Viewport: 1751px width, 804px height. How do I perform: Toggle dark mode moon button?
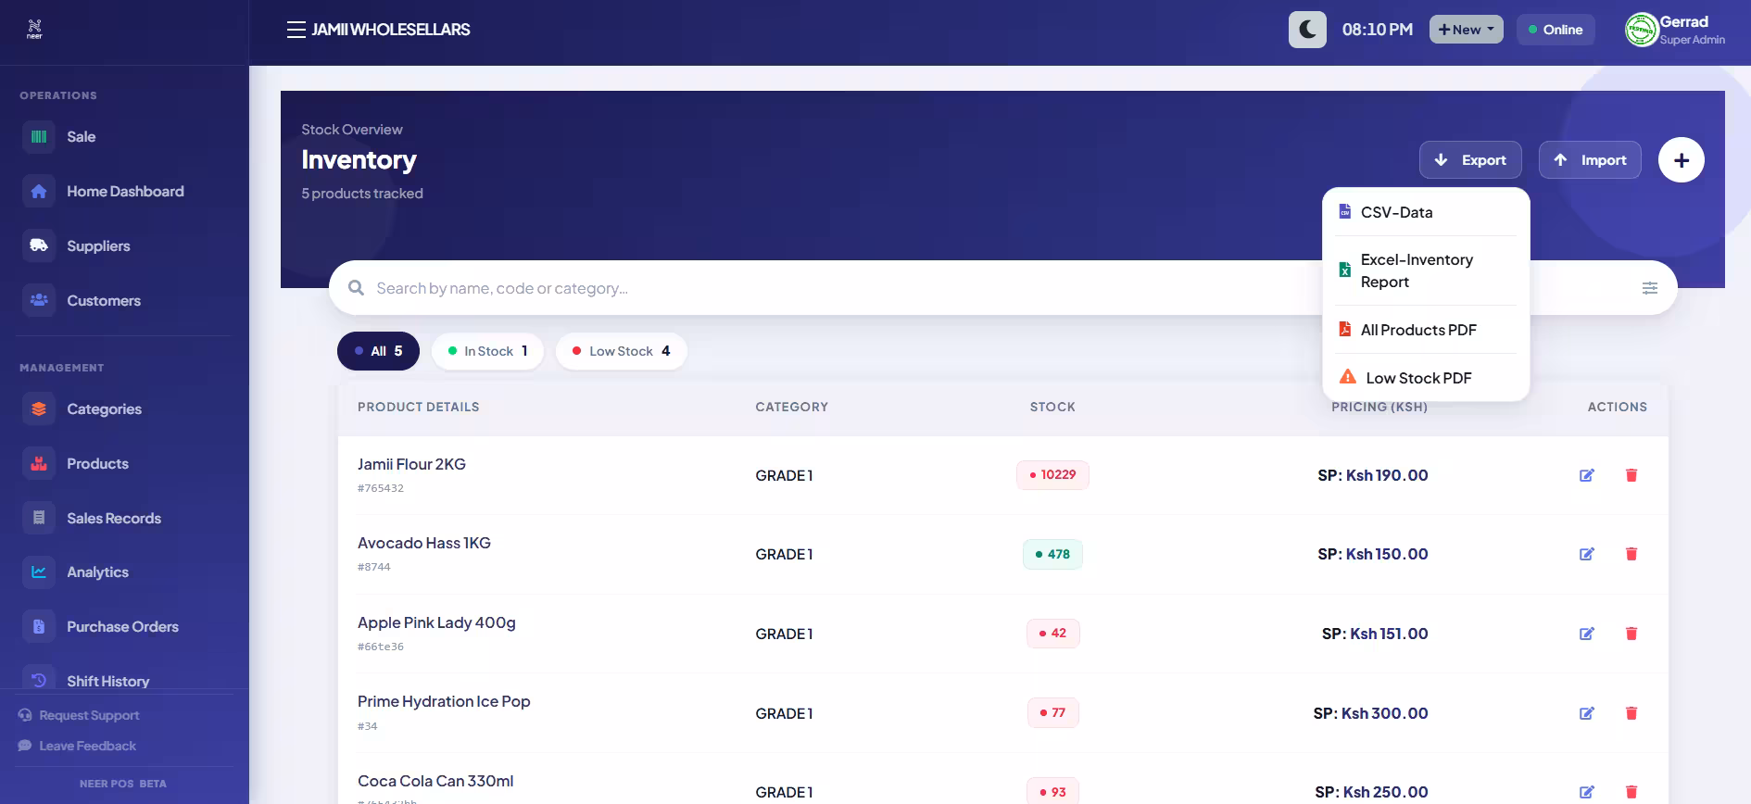[x=1307, y=30]
